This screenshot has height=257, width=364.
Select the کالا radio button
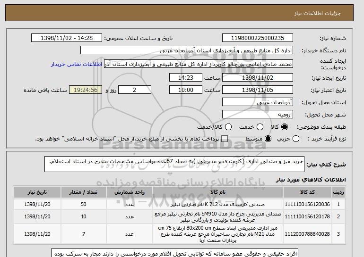coord(285,127)
